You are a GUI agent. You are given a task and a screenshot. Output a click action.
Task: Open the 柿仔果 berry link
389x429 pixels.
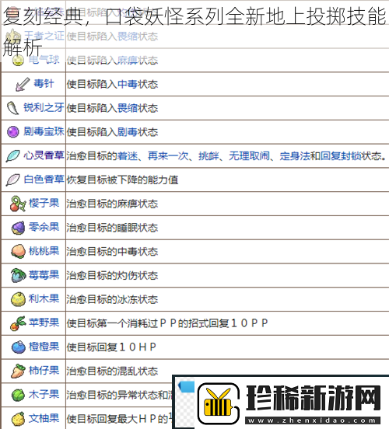click(44, 370)
